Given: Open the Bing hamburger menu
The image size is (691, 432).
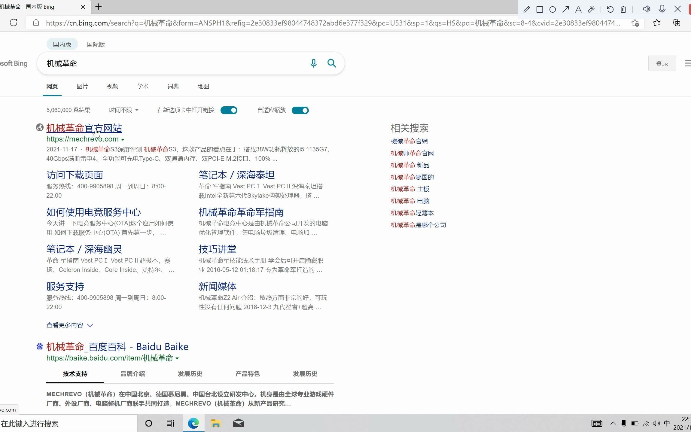Looking at the screenshot, I should [688, 63].
